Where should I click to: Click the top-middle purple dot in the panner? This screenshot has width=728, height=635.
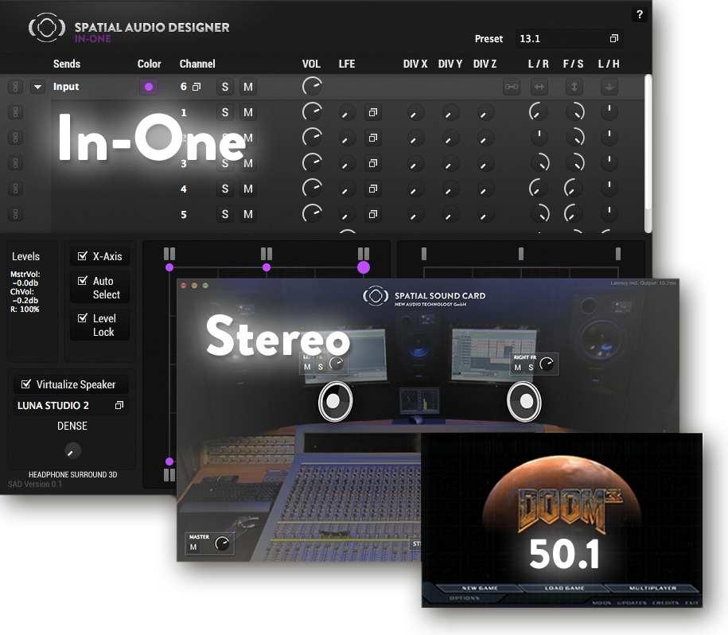[x=267, y=267]
